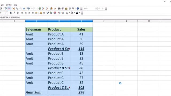Click the cell with total 298

[x=81, y=92]
